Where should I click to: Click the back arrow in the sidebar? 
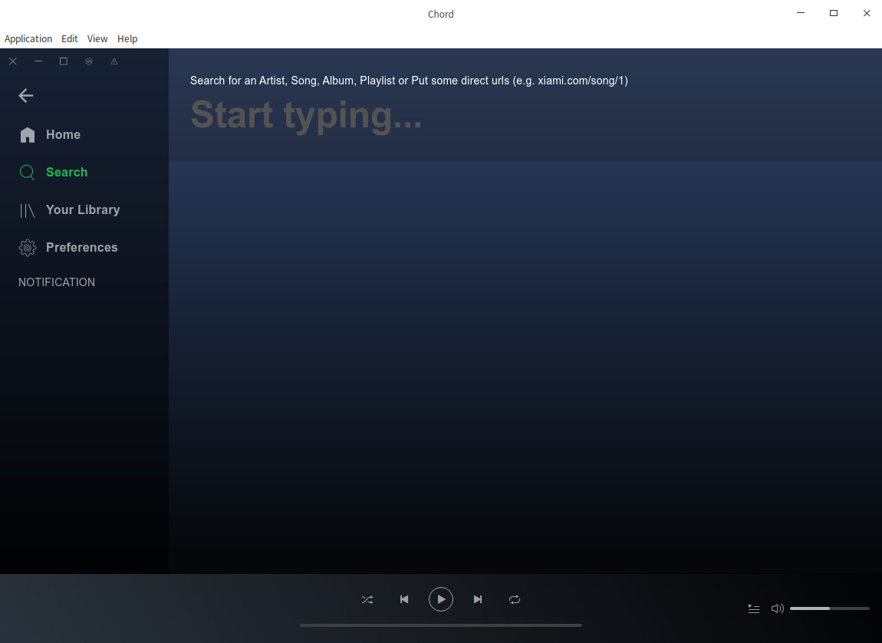26,96
